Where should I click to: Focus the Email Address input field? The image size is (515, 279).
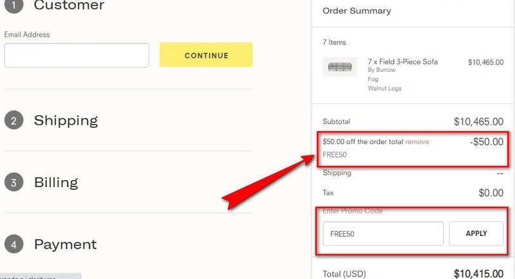77,55
